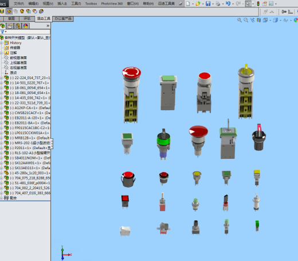The width and height of the screenshot is (298, 261).
Task: Open the PropertyManager tab icon
Action: pyautogui.click(x=10, y=26)
